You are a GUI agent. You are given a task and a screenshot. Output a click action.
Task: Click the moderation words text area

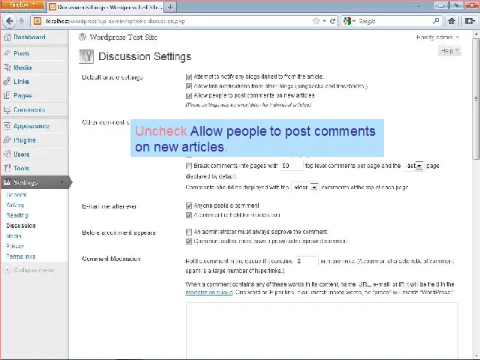pyautogui.click(x=322, y=331)
